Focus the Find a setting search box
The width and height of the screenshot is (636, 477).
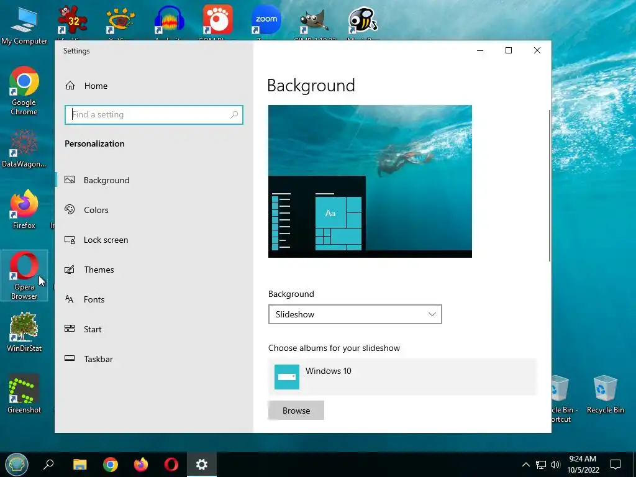point(154,114)
